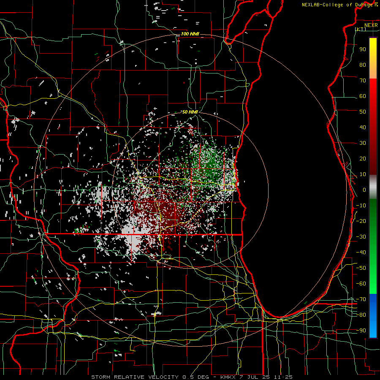This screenshot has height=380, width=380.
Task: Click the positive 30 value on the velocity scale
Action: click(x=363, y=143)
